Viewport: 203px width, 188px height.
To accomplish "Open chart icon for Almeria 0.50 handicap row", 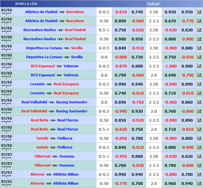I will [x=199, y=183].
